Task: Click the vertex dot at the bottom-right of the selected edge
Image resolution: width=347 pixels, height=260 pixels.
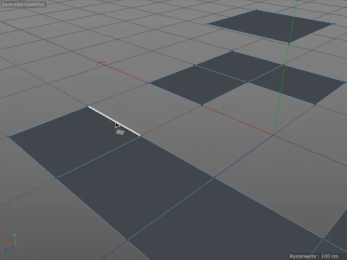Action: tap(141, 135)
